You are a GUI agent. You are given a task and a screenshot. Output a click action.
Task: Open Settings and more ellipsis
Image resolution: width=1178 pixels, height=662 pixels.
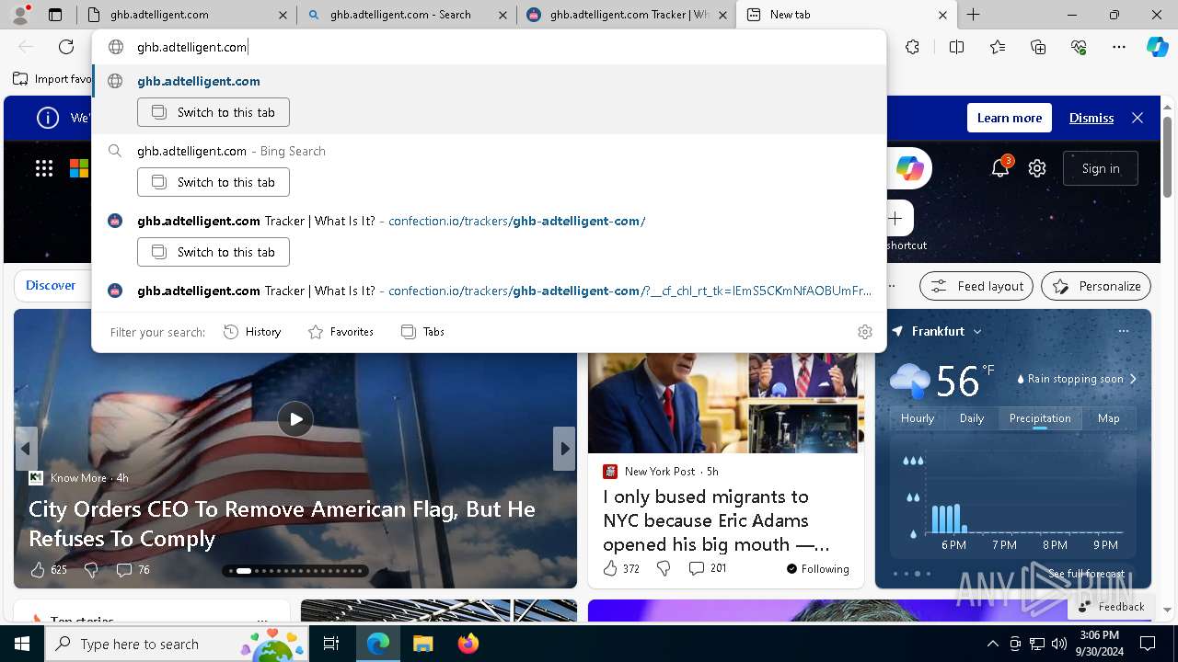(1119, 47)
